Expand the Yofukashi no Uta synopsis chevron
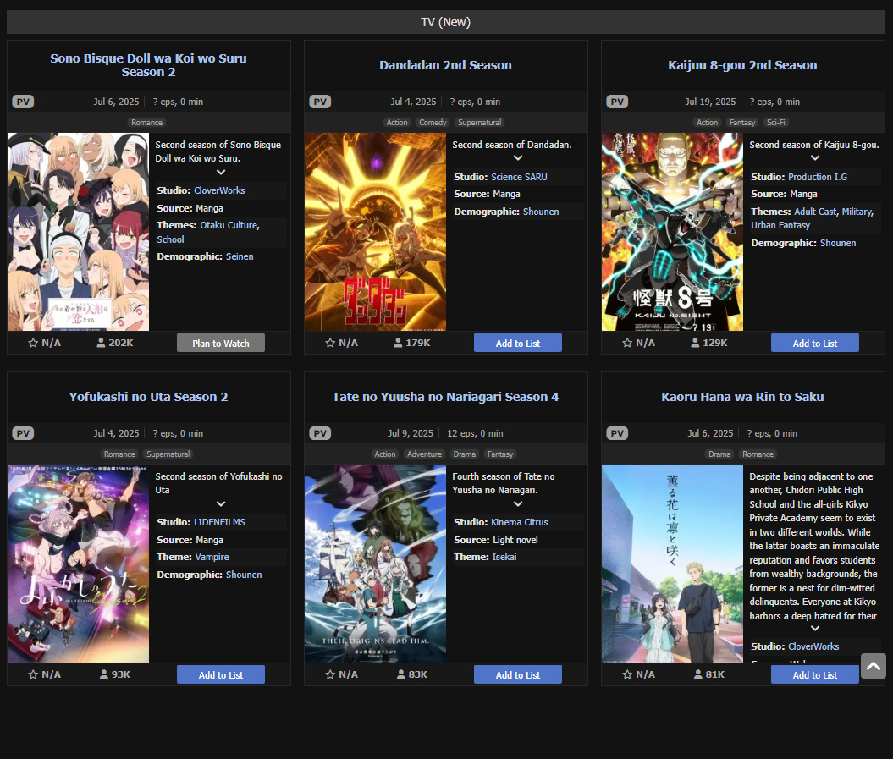 pos(221,504)
